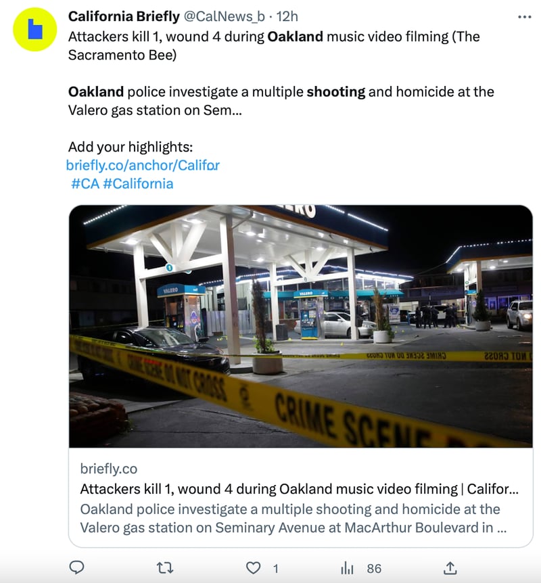View the 12h timestamp link
Screen dimensions: 541x583
pos(287,16)
